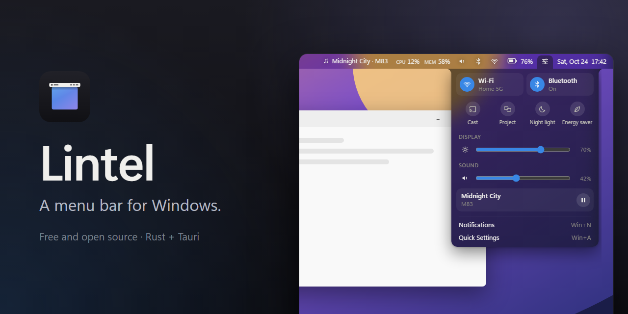Pause the Midnight City track
This screenshot has height=314, width=628.
pyautogui.click(x=583, y=200)
